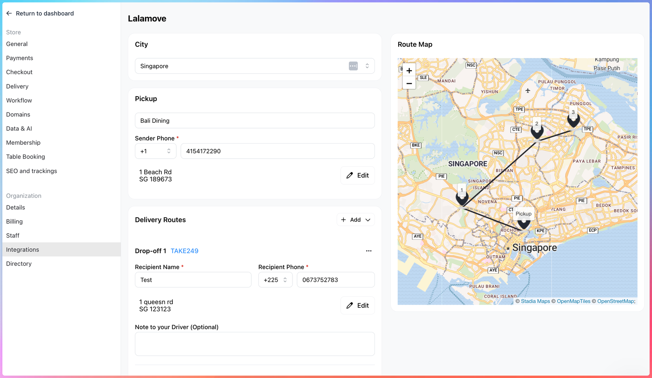Open SEO and trackings settings
The width and height of the screenshot is (652, 378).
[x=31, y=171]
